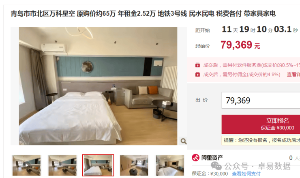Play the video in the first thumbnail
The height and width of the screenshot is (178, 300).
[27, 165]
